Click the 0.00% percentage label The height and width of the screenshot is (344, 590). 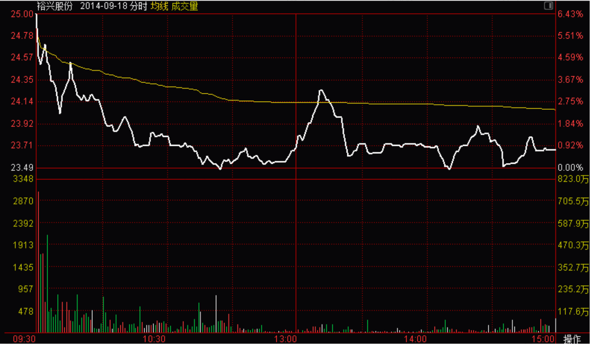pyautogui.click(x=571, y=167)
